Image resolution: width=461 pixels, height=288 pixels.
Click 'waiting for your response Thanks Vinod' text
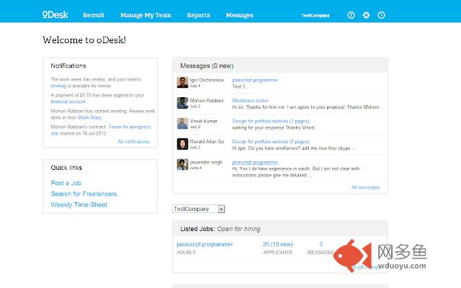[x=274, y=127]
